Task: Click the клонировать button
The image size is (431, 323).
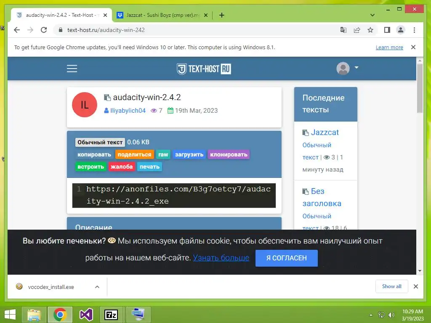Action: (229, 154)
